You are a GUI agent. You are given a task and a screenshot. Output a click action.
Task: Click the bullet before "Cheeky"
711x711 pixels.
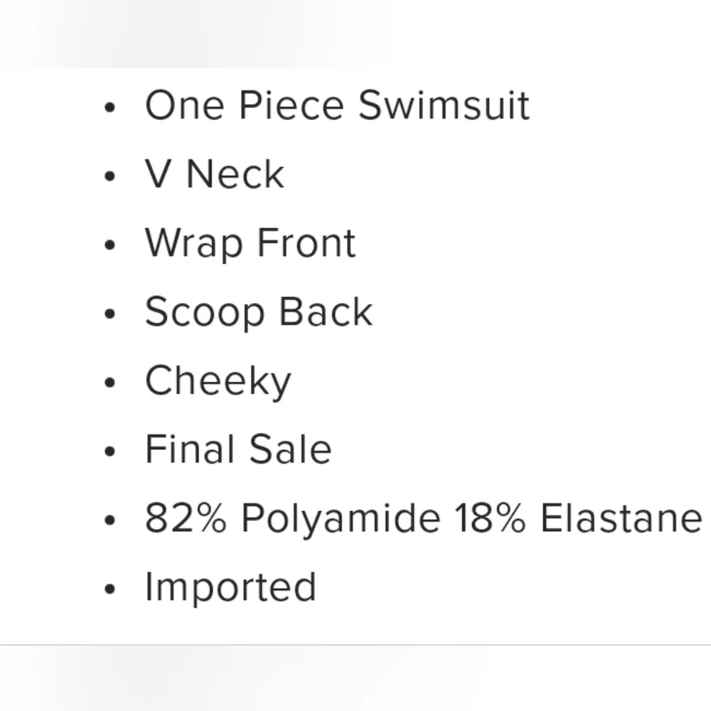click(x=109, y=383)
